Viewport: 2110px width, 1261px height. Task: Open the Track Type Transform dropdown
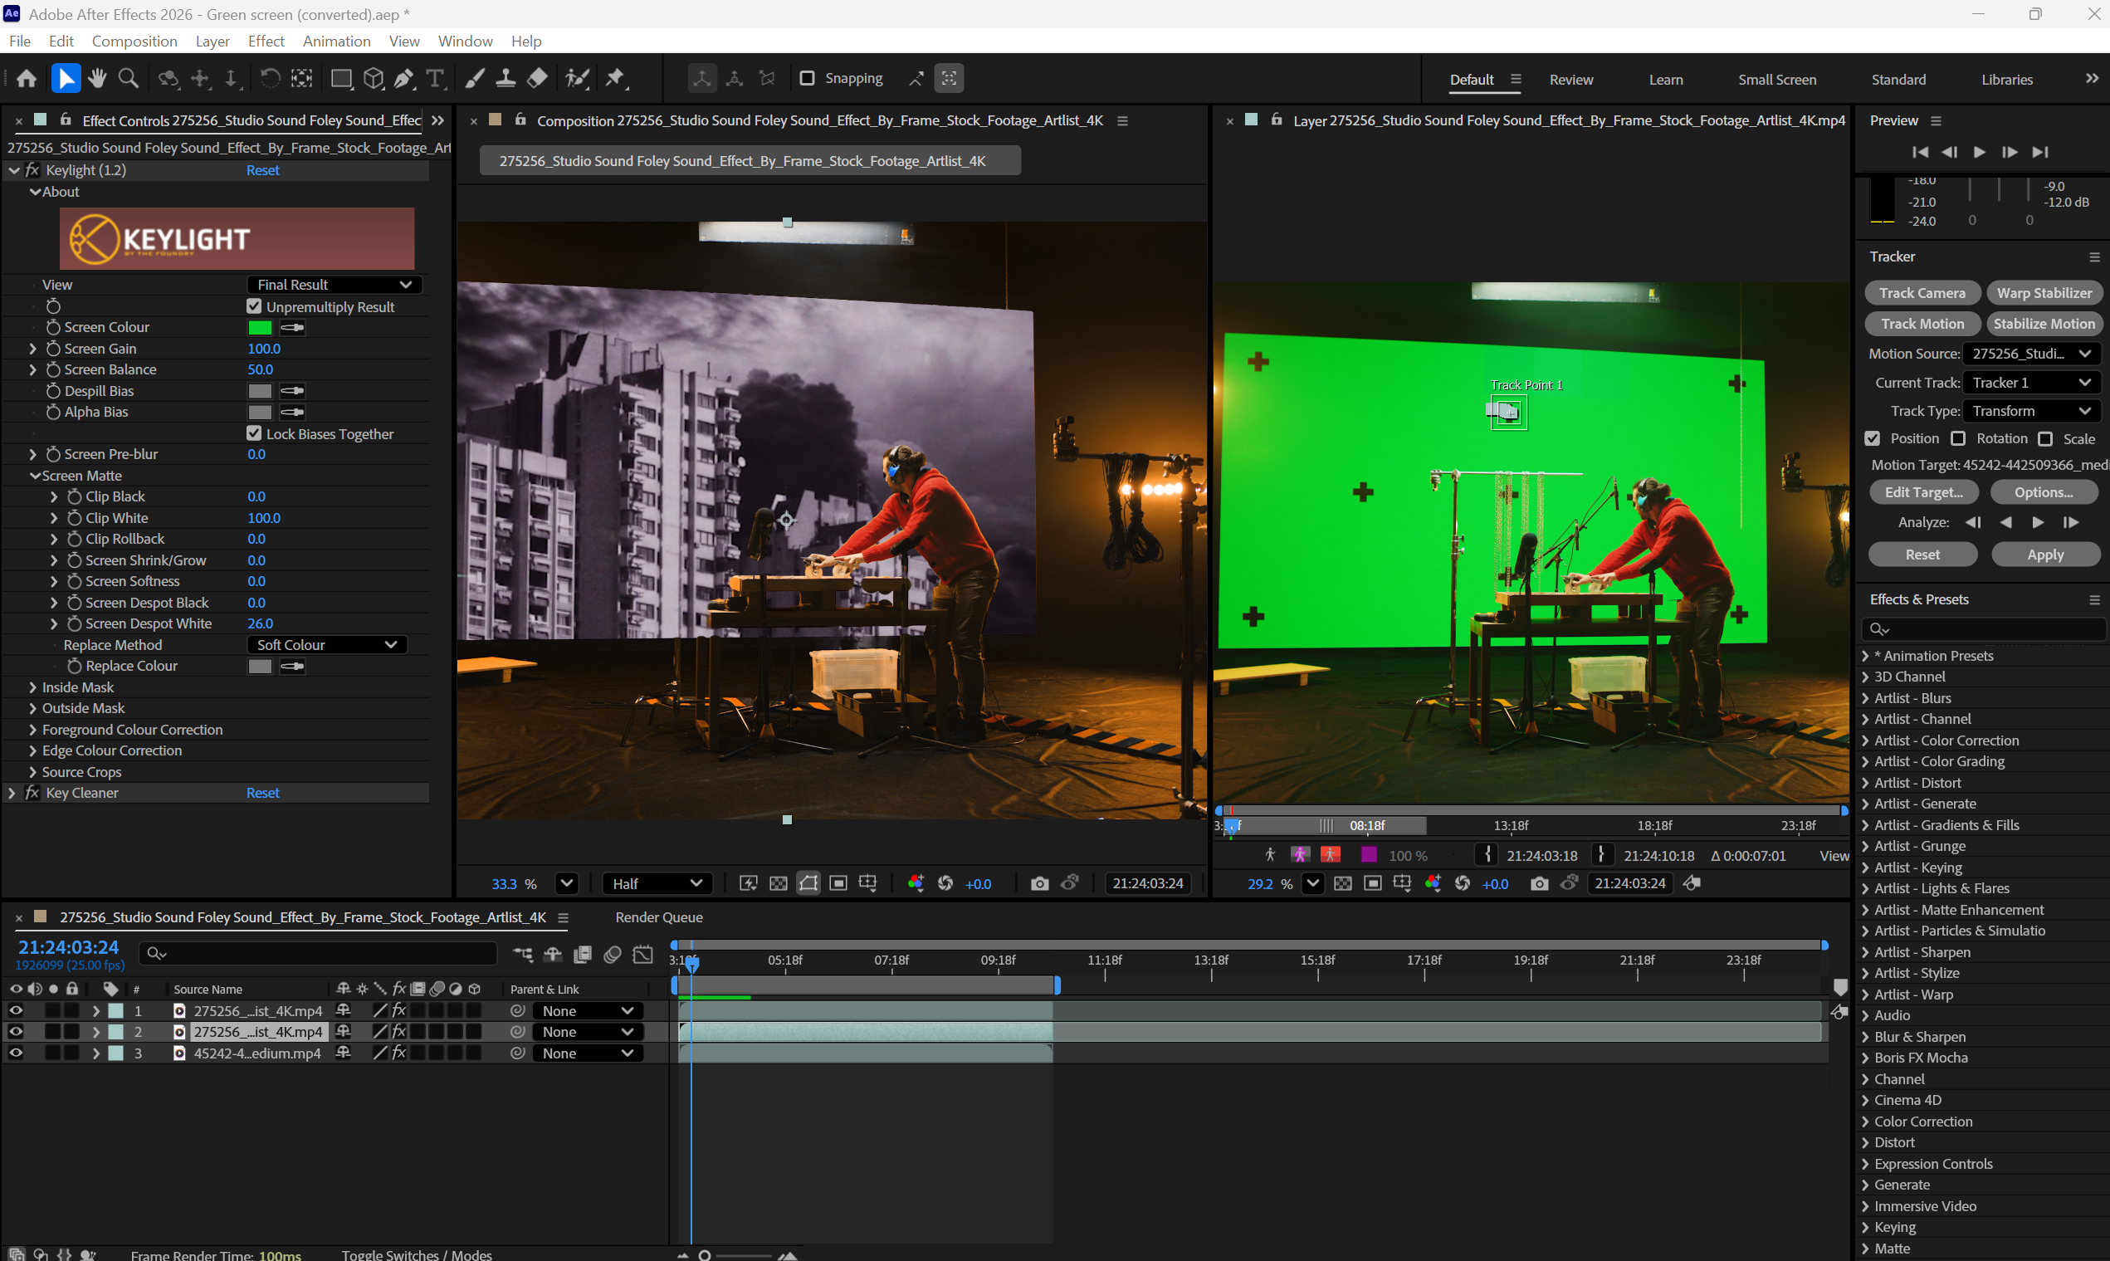tap(2031, 410)
